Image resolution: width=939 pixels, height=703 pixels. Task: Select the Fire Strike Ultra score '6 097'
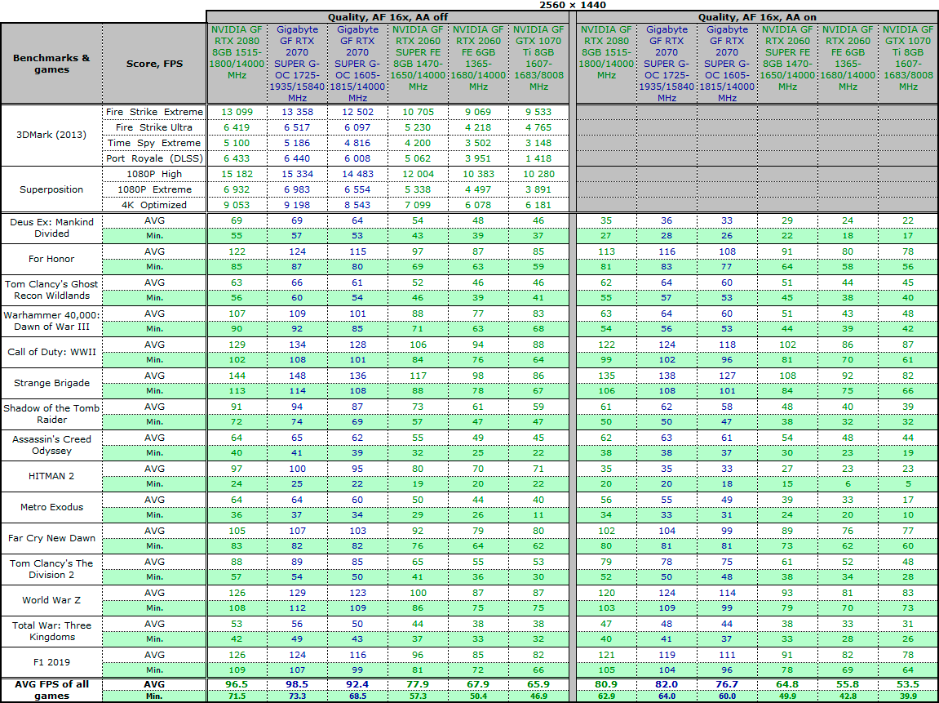(x=357, y=127)
